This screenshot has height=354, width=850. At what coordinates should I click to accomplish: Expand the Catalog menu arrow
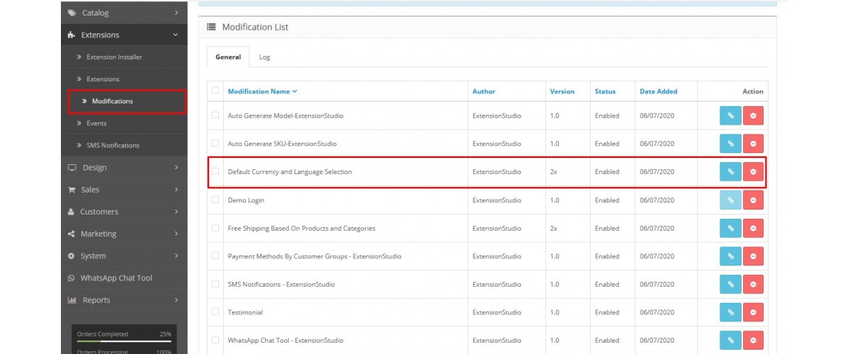176,13
